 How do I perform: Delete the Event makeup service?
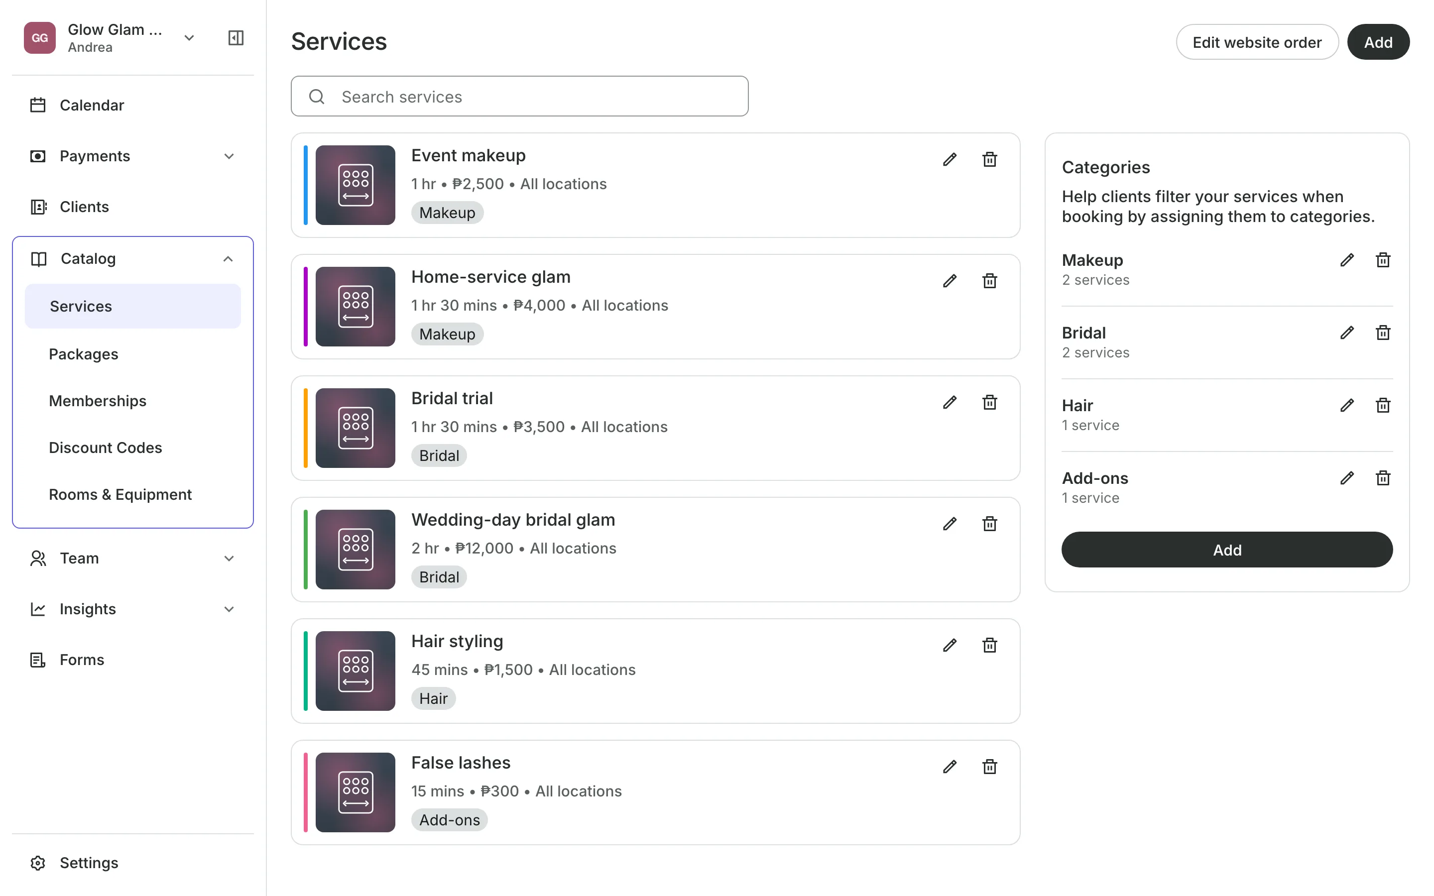[x=989, y=159]
